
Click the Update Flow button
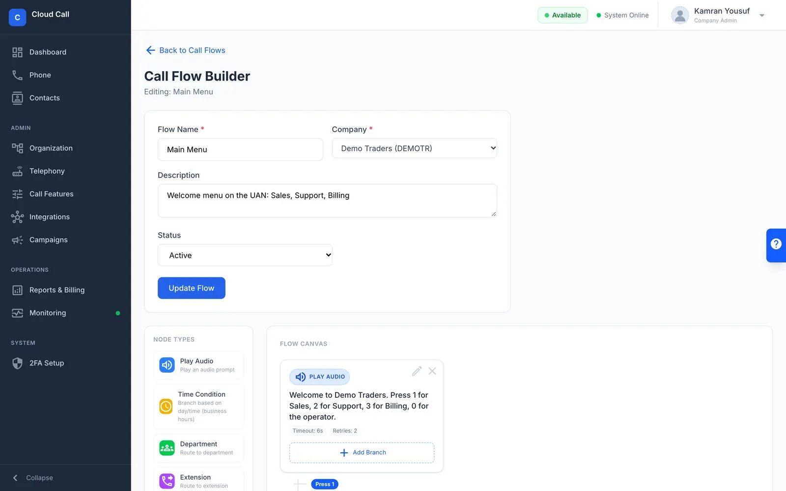click(192, 288)
